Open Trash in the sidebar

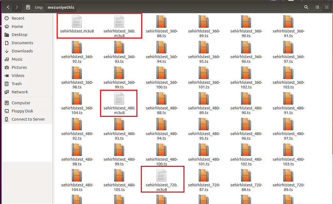(x=27, y=84)
